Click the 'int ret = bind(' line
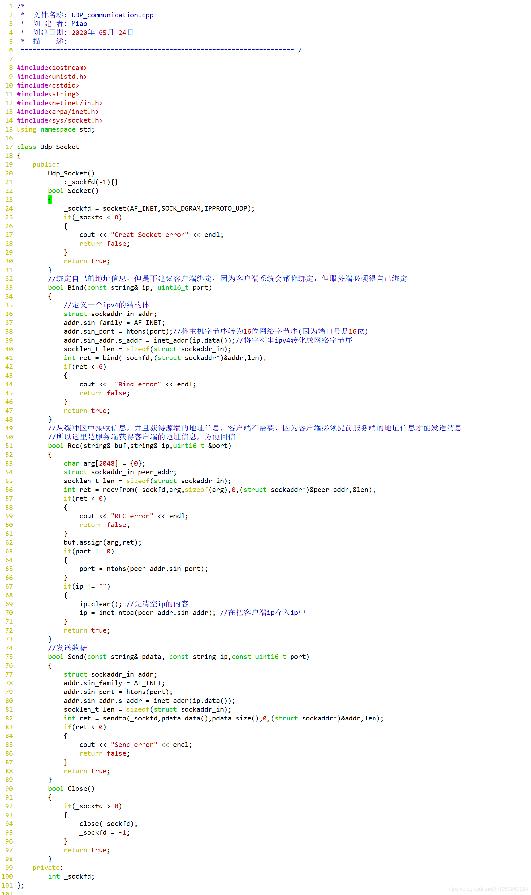The image size is (531, 895). tap(165, 358)
